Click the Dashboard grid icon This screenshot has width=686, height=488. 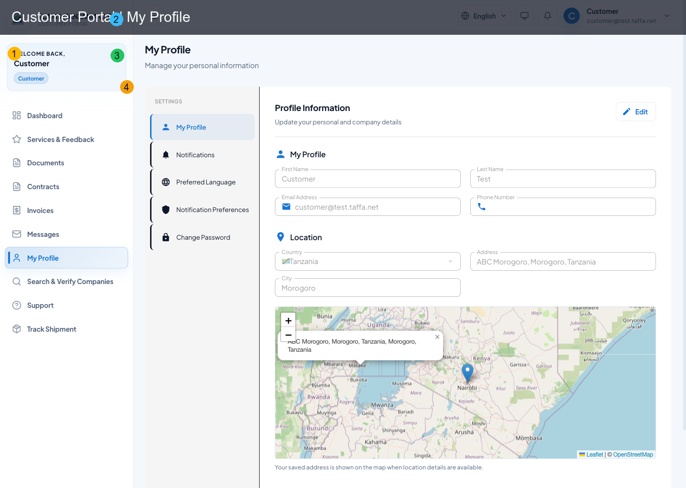coord(17,115)
